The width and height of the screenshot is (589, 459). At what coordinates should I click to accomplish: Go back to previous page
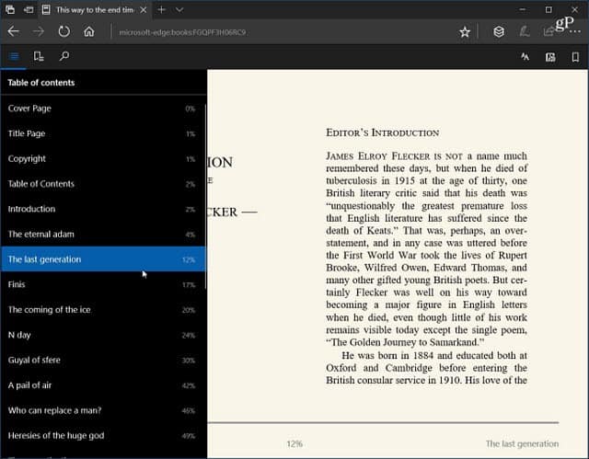14,31
